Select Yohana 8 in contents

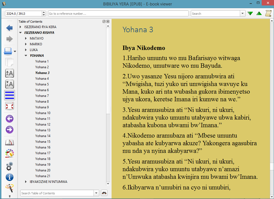(x=42, y=102)
